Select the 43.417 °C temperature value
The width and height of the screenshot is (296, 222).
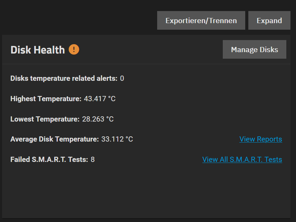100,99
